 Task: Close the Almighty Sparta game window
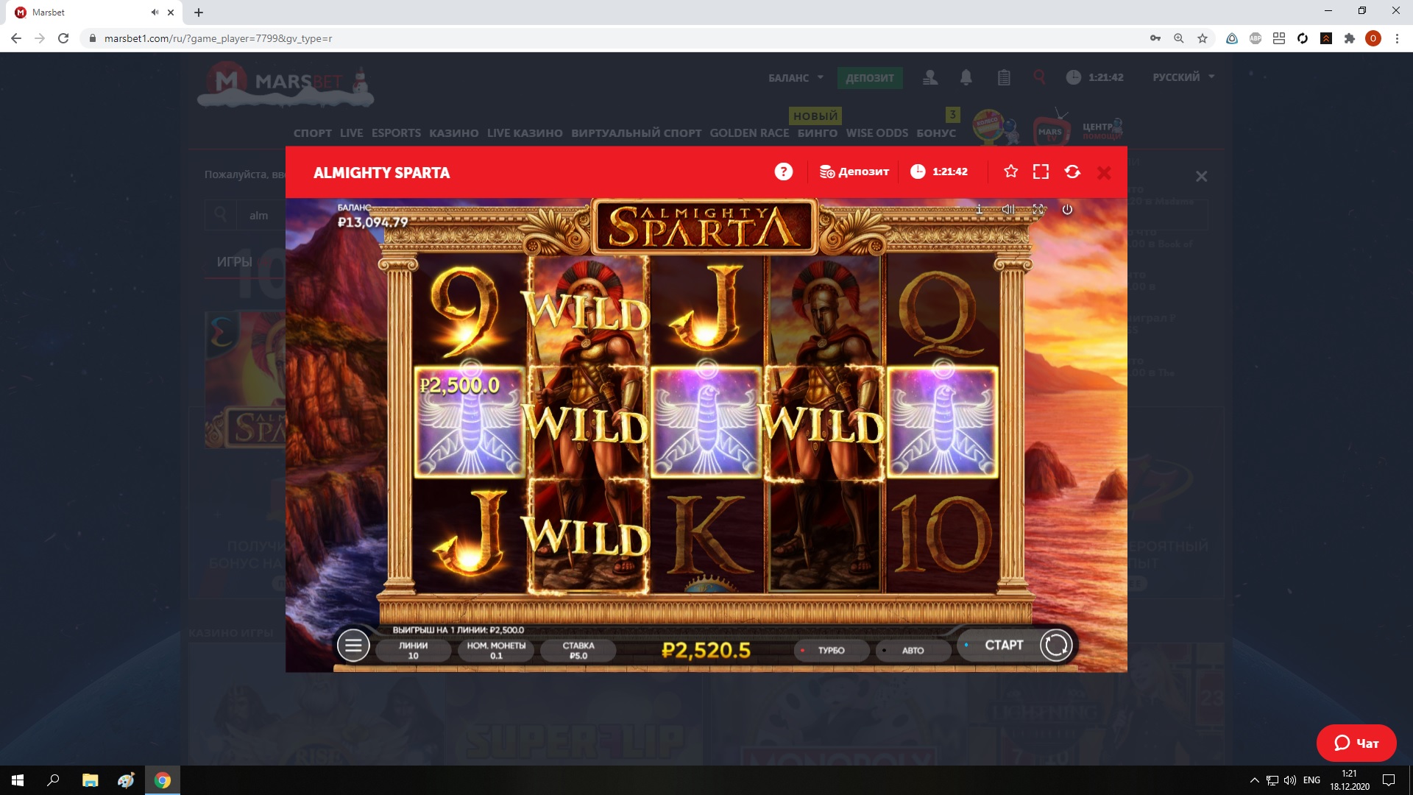[x=1104, y=172]
